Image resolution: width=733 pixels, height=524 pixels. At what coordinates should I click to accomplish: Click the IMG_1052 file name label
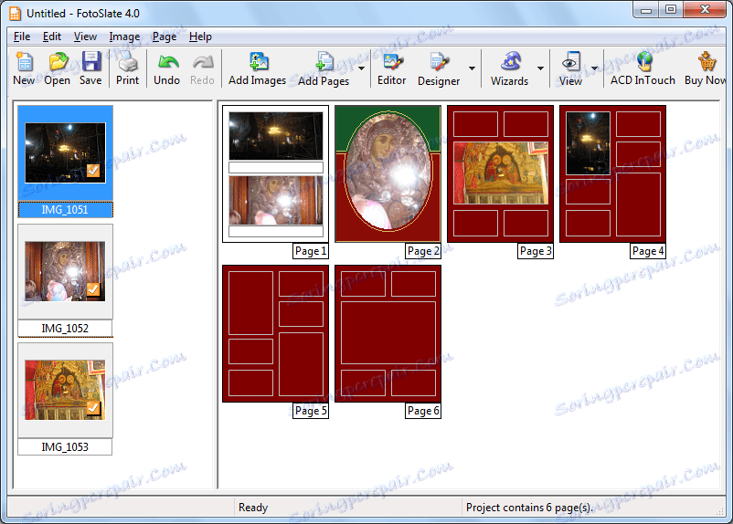[65, 329]
